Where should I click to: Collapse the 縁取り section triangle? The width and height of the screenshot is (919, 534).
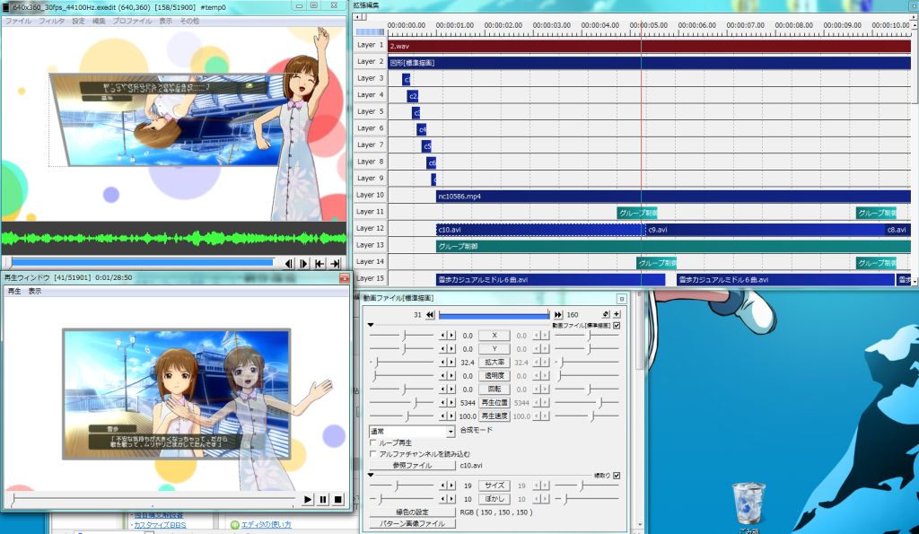tap(371, 475)
